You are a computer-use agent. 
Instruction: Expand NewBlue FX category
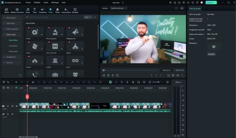(12, 57)
